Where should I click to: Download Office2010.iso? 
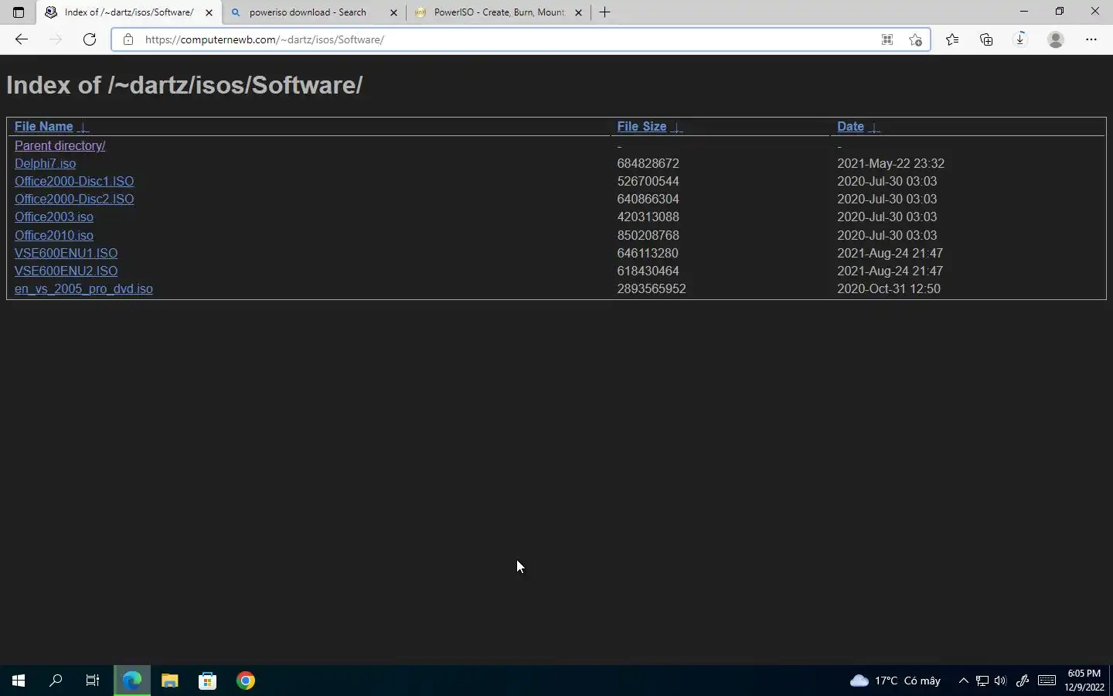54,235
